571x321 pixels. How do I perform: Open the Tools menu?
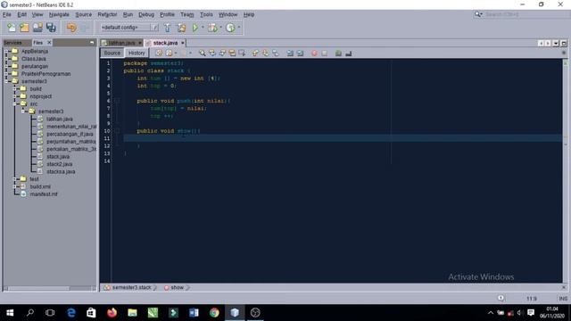(x=206, y=14)
